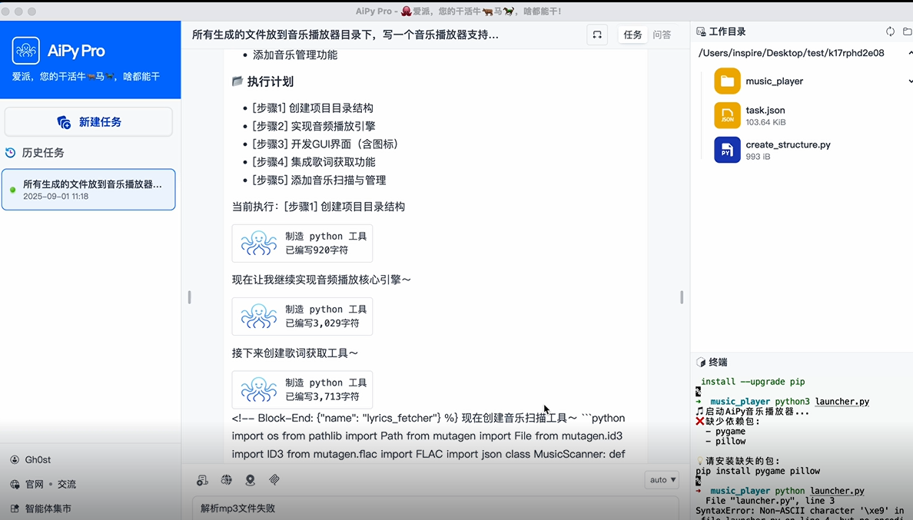Screen dimensions: 913x520
Task: Open the python tool card with 3,029字符
Action: tap(302, 316)
